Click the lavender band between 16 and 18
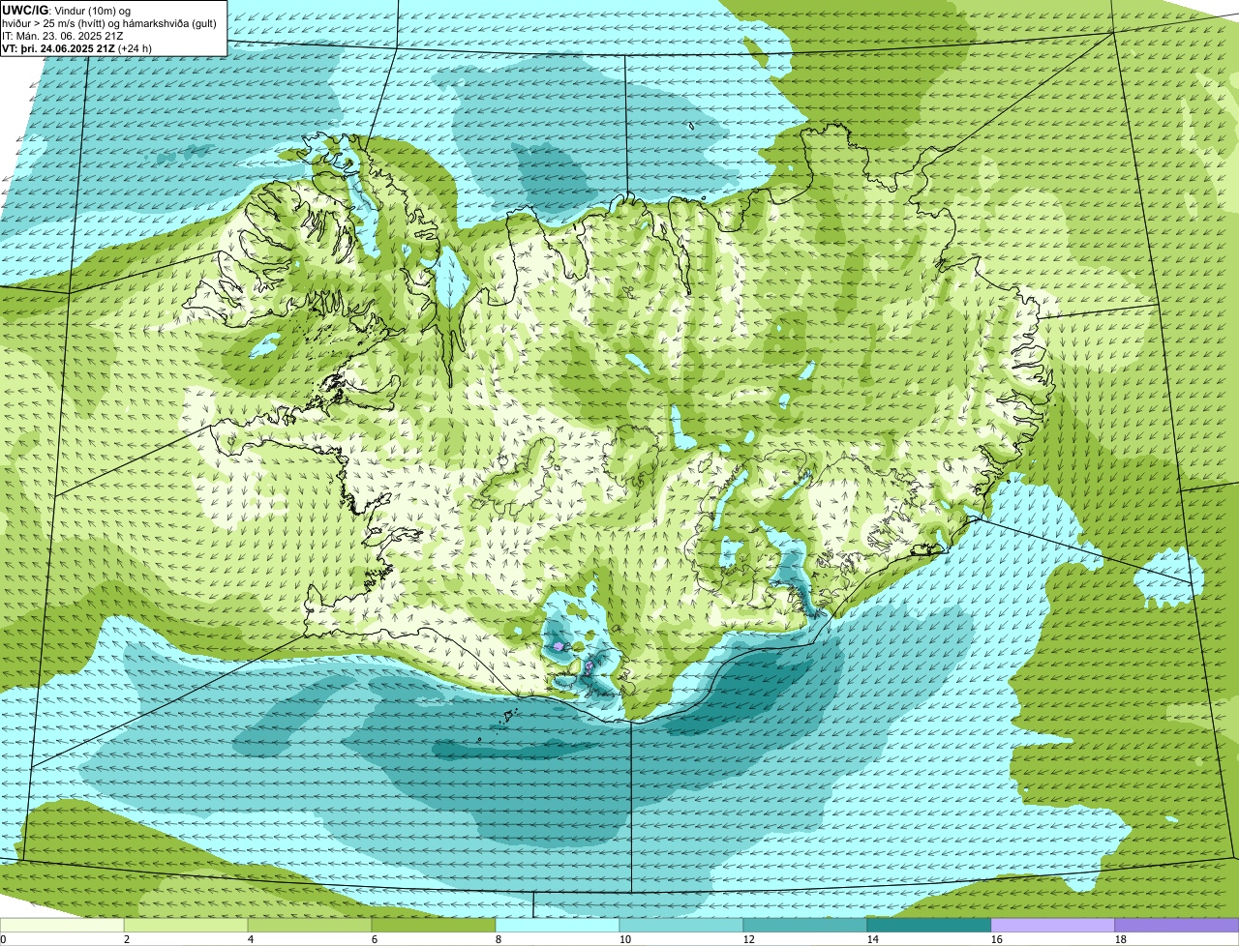The height and width of the screenshot is (946, 1239). [1053, 925]
